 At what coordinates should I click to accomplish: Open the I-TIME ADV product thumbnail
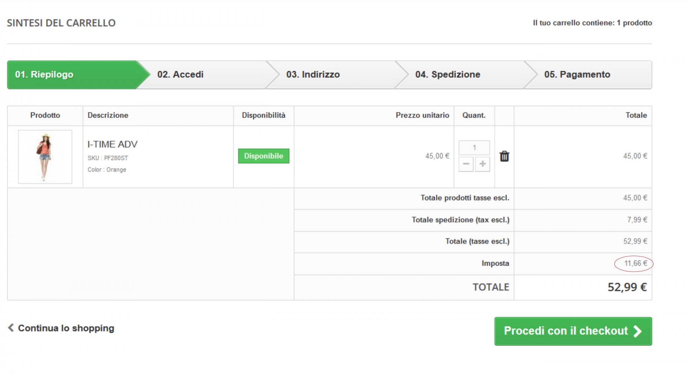pyautogui.click(x=45, y=157)
